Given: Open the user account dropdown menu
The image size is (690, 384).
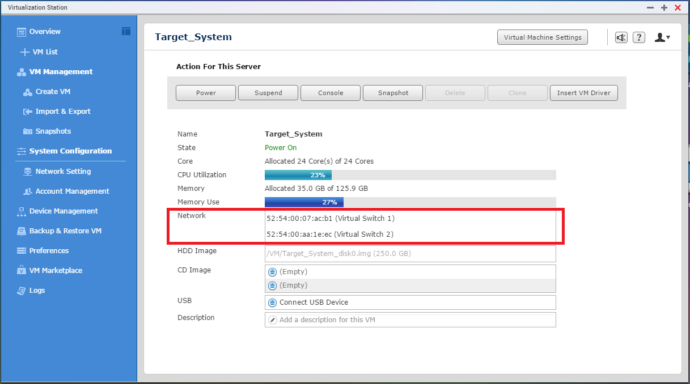Looking at the screenshot, I should [662, 37].
